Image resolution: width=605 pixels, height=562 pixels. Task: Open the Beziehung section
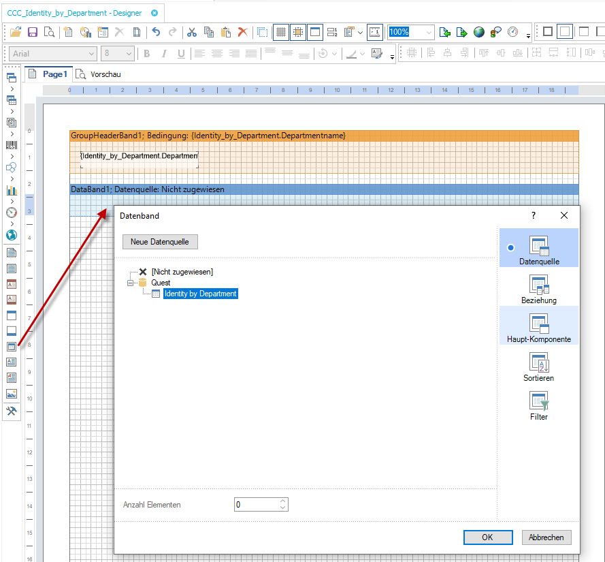(539, 290)
